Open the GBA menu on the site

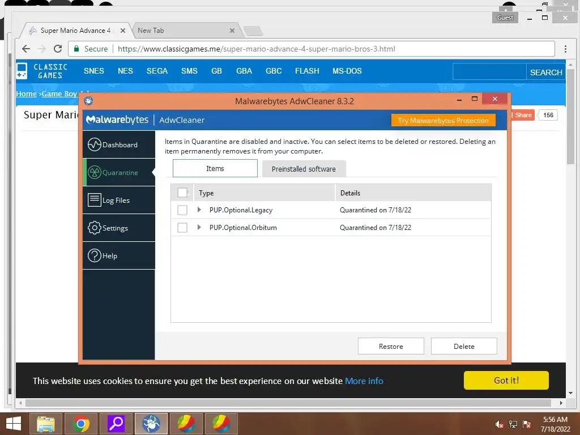pos(244,71)
